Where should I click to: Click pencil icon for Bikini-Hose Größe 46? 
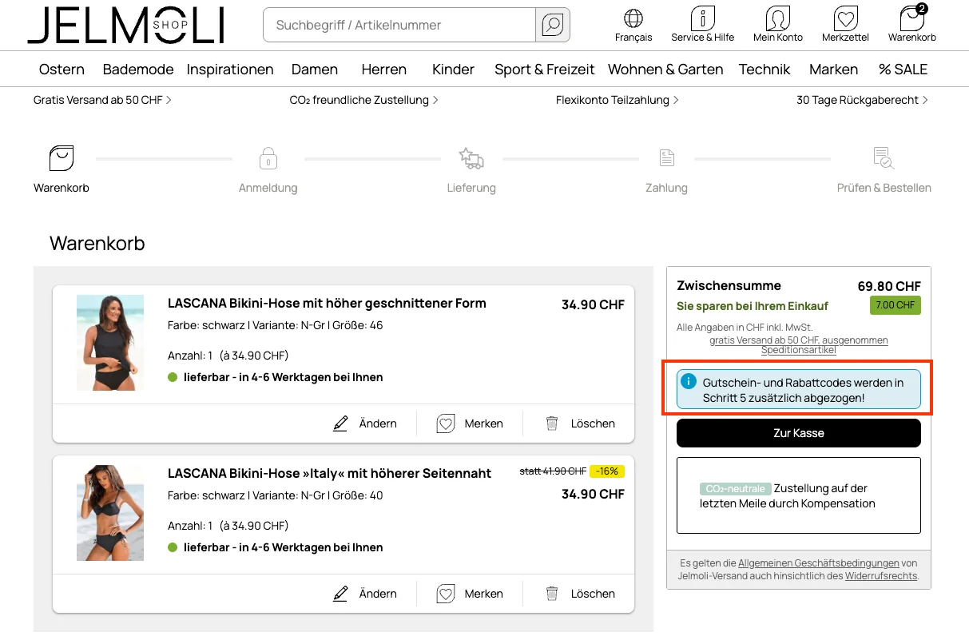coord(340,423)
